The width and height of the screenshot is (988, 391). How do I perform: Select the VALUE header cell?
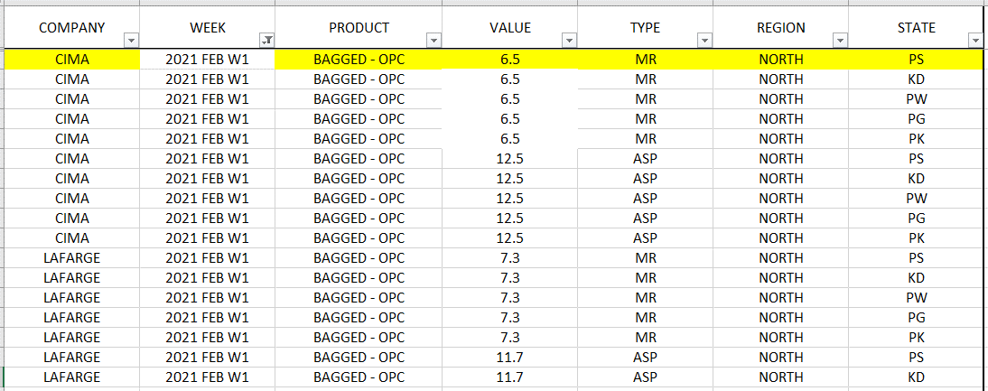point(509,28)
